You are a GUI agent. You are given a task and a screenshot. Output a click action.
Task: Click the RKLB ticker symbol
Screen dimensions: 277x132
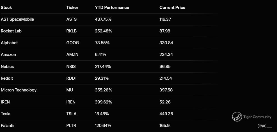coord(72,31)
